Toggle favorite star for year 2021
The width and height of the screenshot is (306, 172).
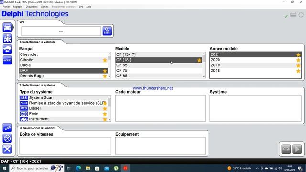[298, 55]
